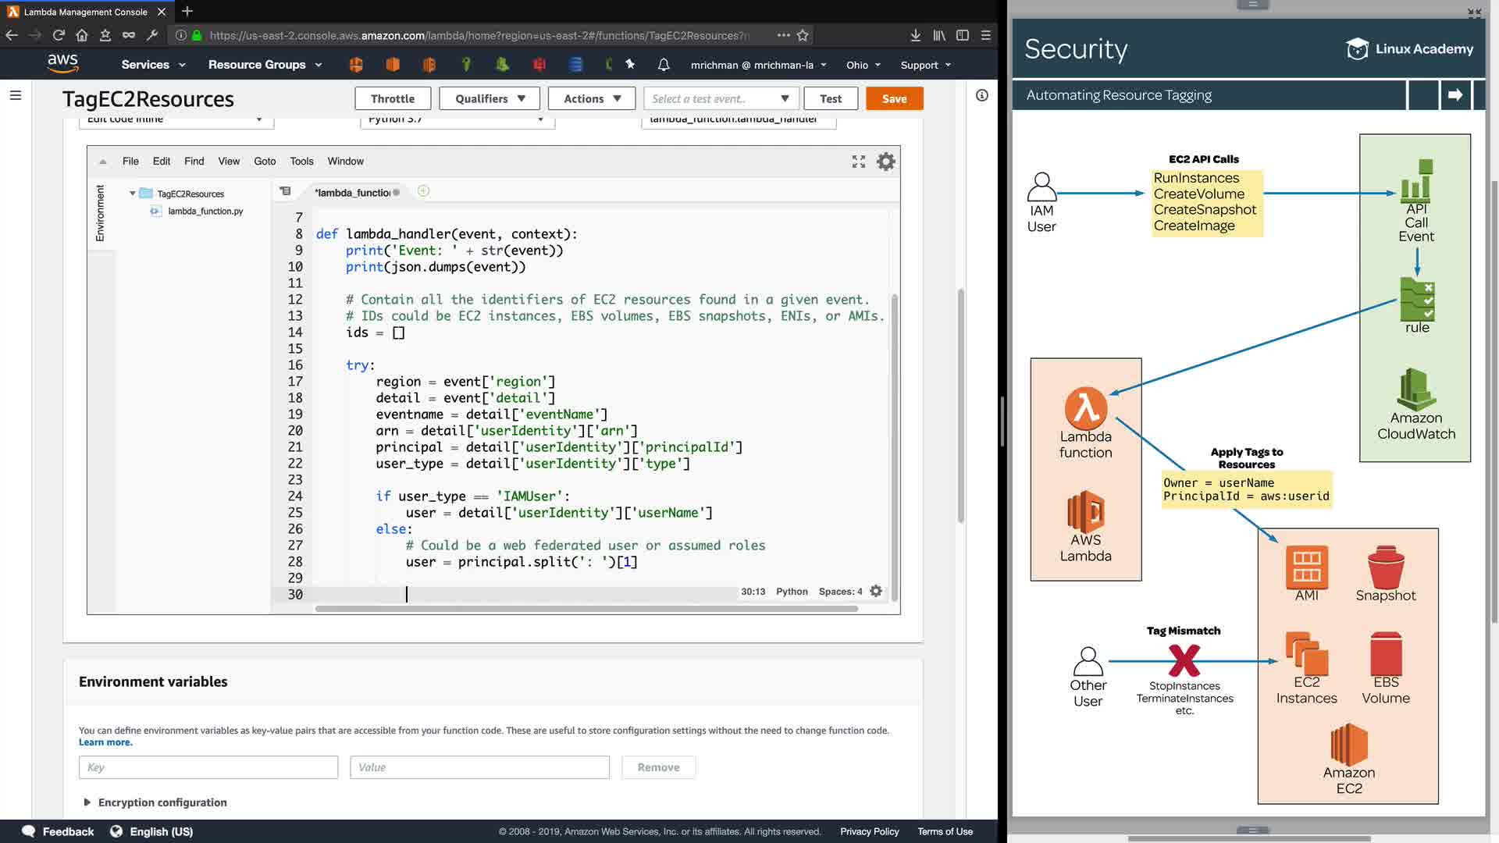Add new editor tab with plus icon
The height and width of the screenshot is (843, 1499).
[423, 191]
